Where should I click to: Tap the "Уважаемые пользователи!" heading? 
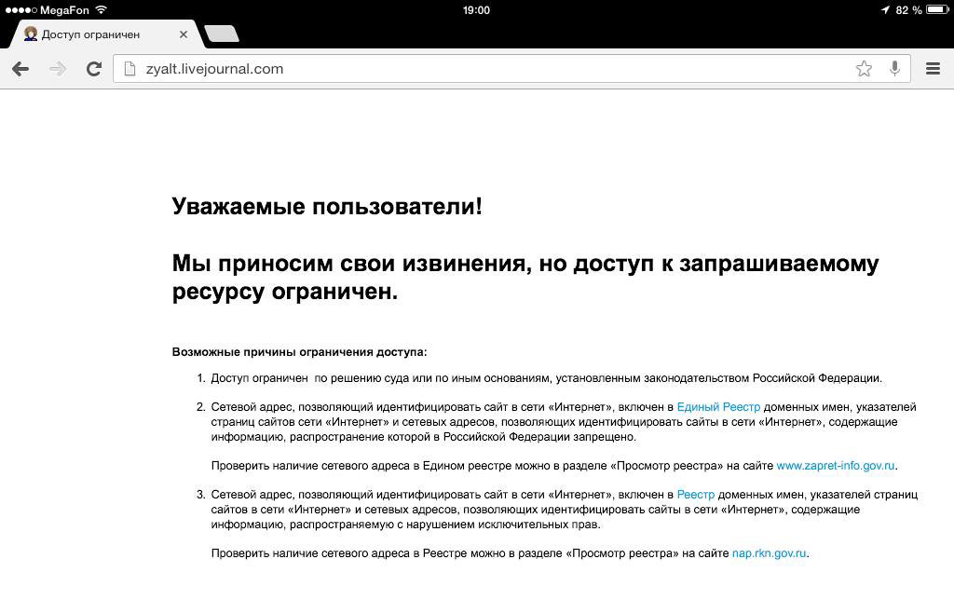[327, 206]
